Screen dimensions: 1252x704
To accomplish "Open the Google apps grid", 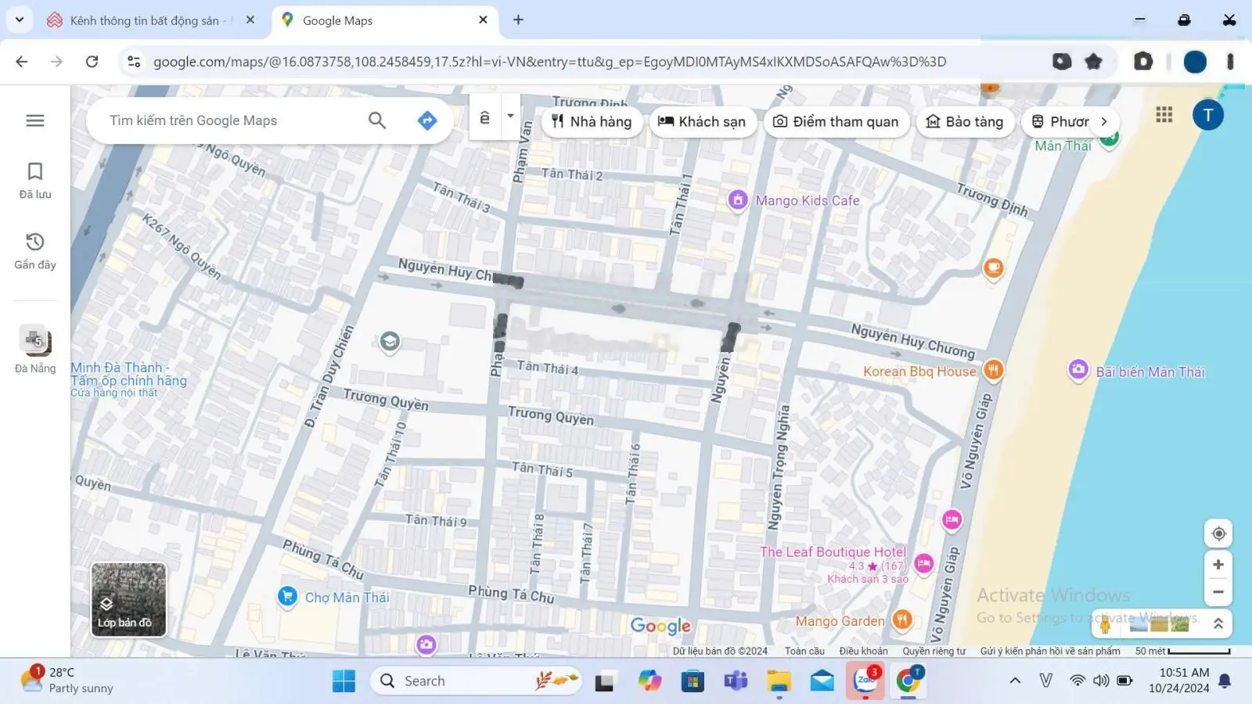I will (1164, 115).
